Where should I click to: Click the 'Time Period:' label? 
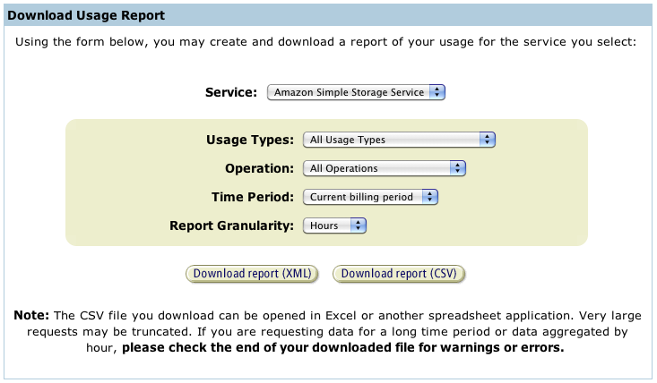(253, 197)
